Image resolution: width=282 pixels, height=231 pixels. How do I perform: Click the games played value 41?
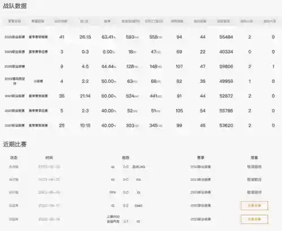click(61, 37)
